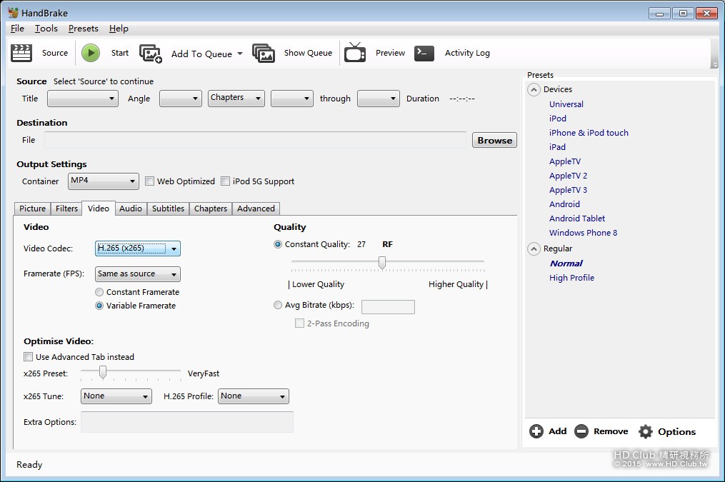Viewport: 725px width, 482px height.
Task: Click the Add To Queue icon
Action: (x=151, y=54)
